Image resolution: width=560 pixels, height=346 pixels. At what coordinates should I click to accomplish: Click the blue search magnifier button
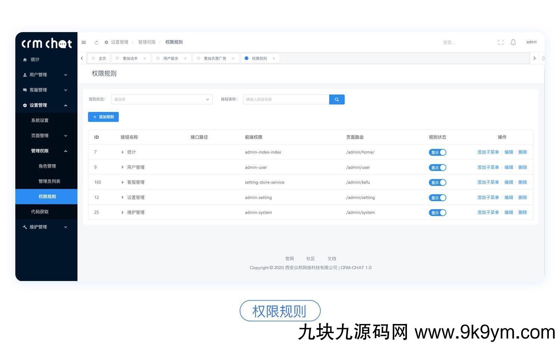coord(337,100)
